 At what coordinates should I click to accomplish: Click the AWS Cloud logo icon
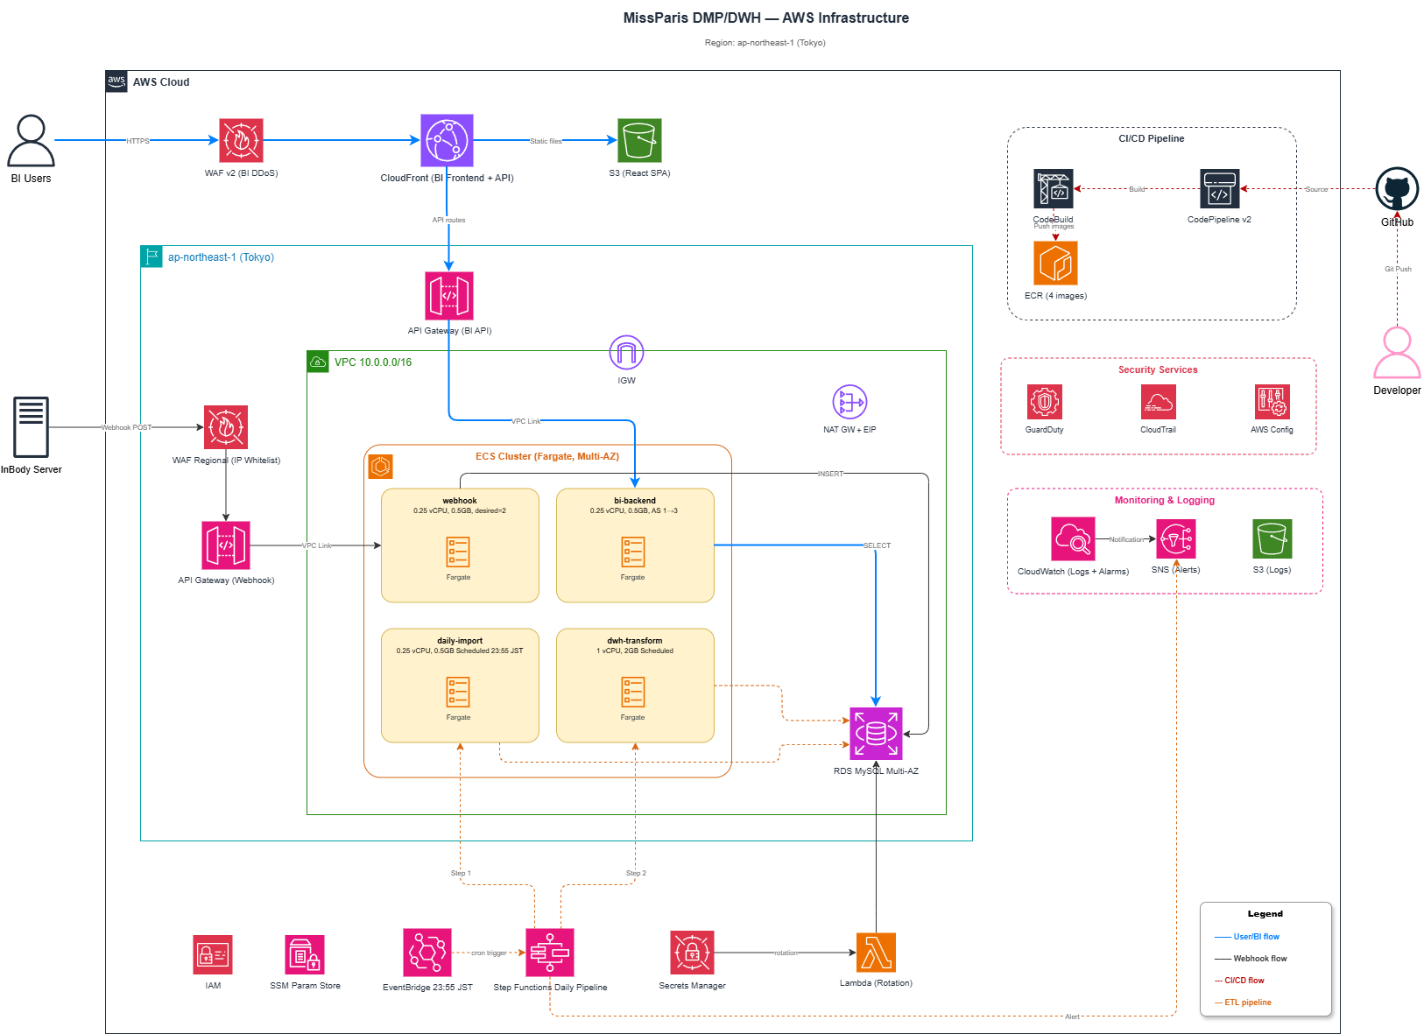coord(116,81)
